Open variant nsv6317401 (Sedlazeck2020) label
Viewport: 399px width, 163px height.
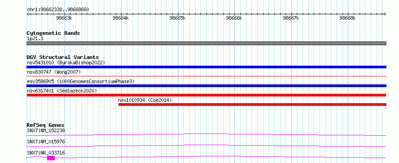point(62,91)
